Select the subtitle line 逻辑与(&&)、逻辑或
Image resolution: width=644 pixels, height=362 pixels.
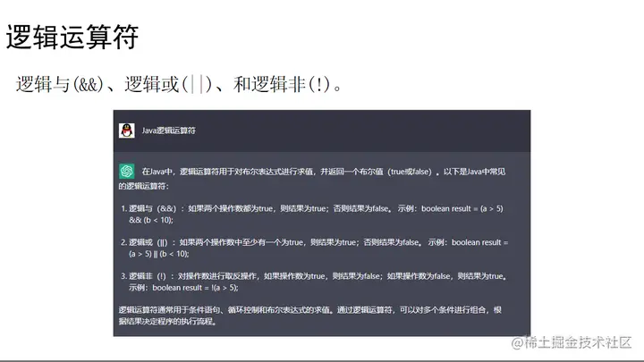click(180, 84)
